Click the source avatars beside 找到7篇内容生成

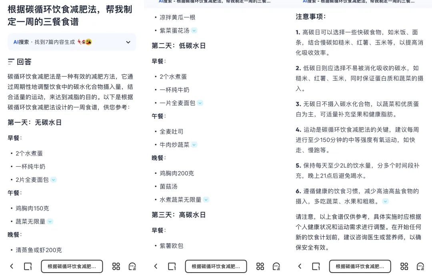84,42
